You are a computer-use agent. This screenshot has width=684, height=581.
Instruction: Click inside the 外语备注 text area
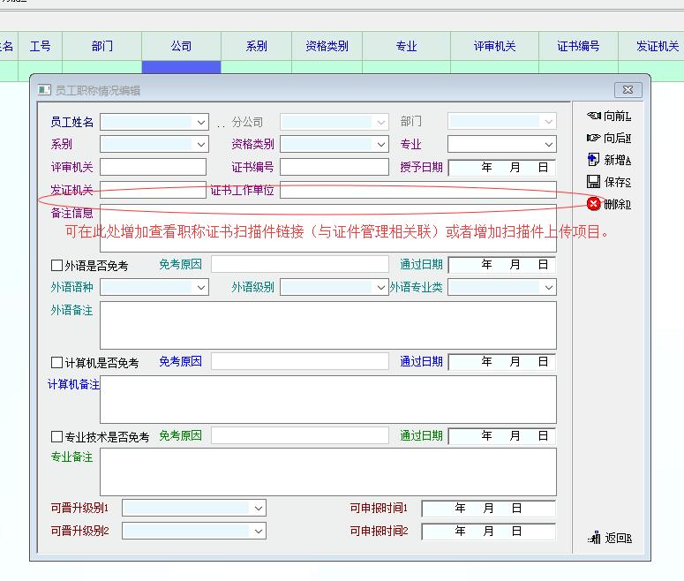click(327, 325)
